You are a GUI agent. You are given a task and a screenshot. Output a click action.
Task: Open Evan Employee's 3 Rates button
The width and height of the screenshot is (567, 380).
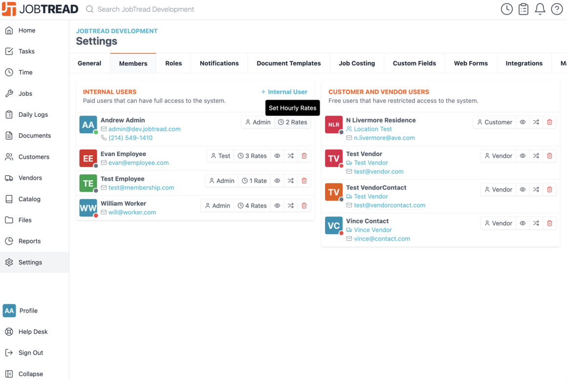252,156
